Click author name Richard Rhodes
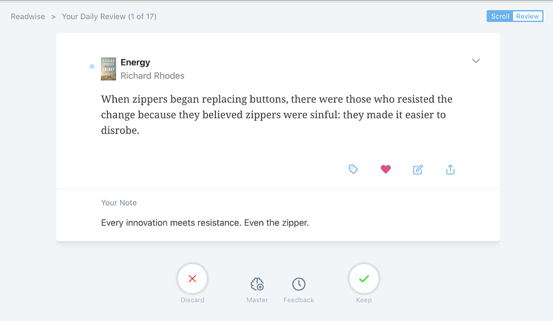Image resolution: width=553 pixels, height=321 pixels. point(152,76)
